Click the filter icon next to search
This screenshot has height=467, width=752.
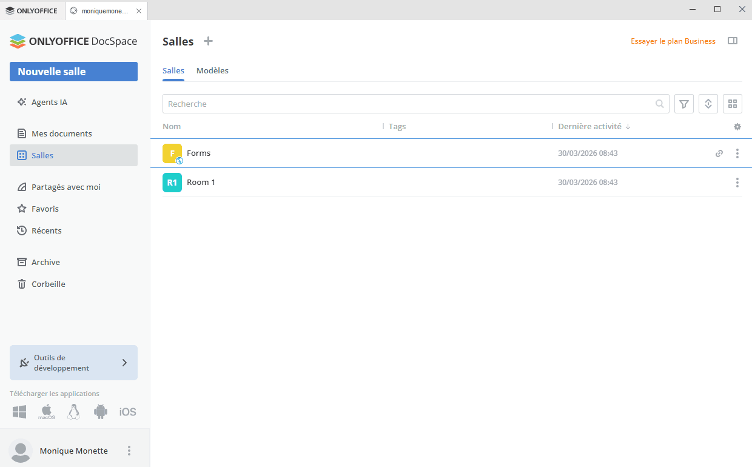pyautogui.click(x=683, y=104)
